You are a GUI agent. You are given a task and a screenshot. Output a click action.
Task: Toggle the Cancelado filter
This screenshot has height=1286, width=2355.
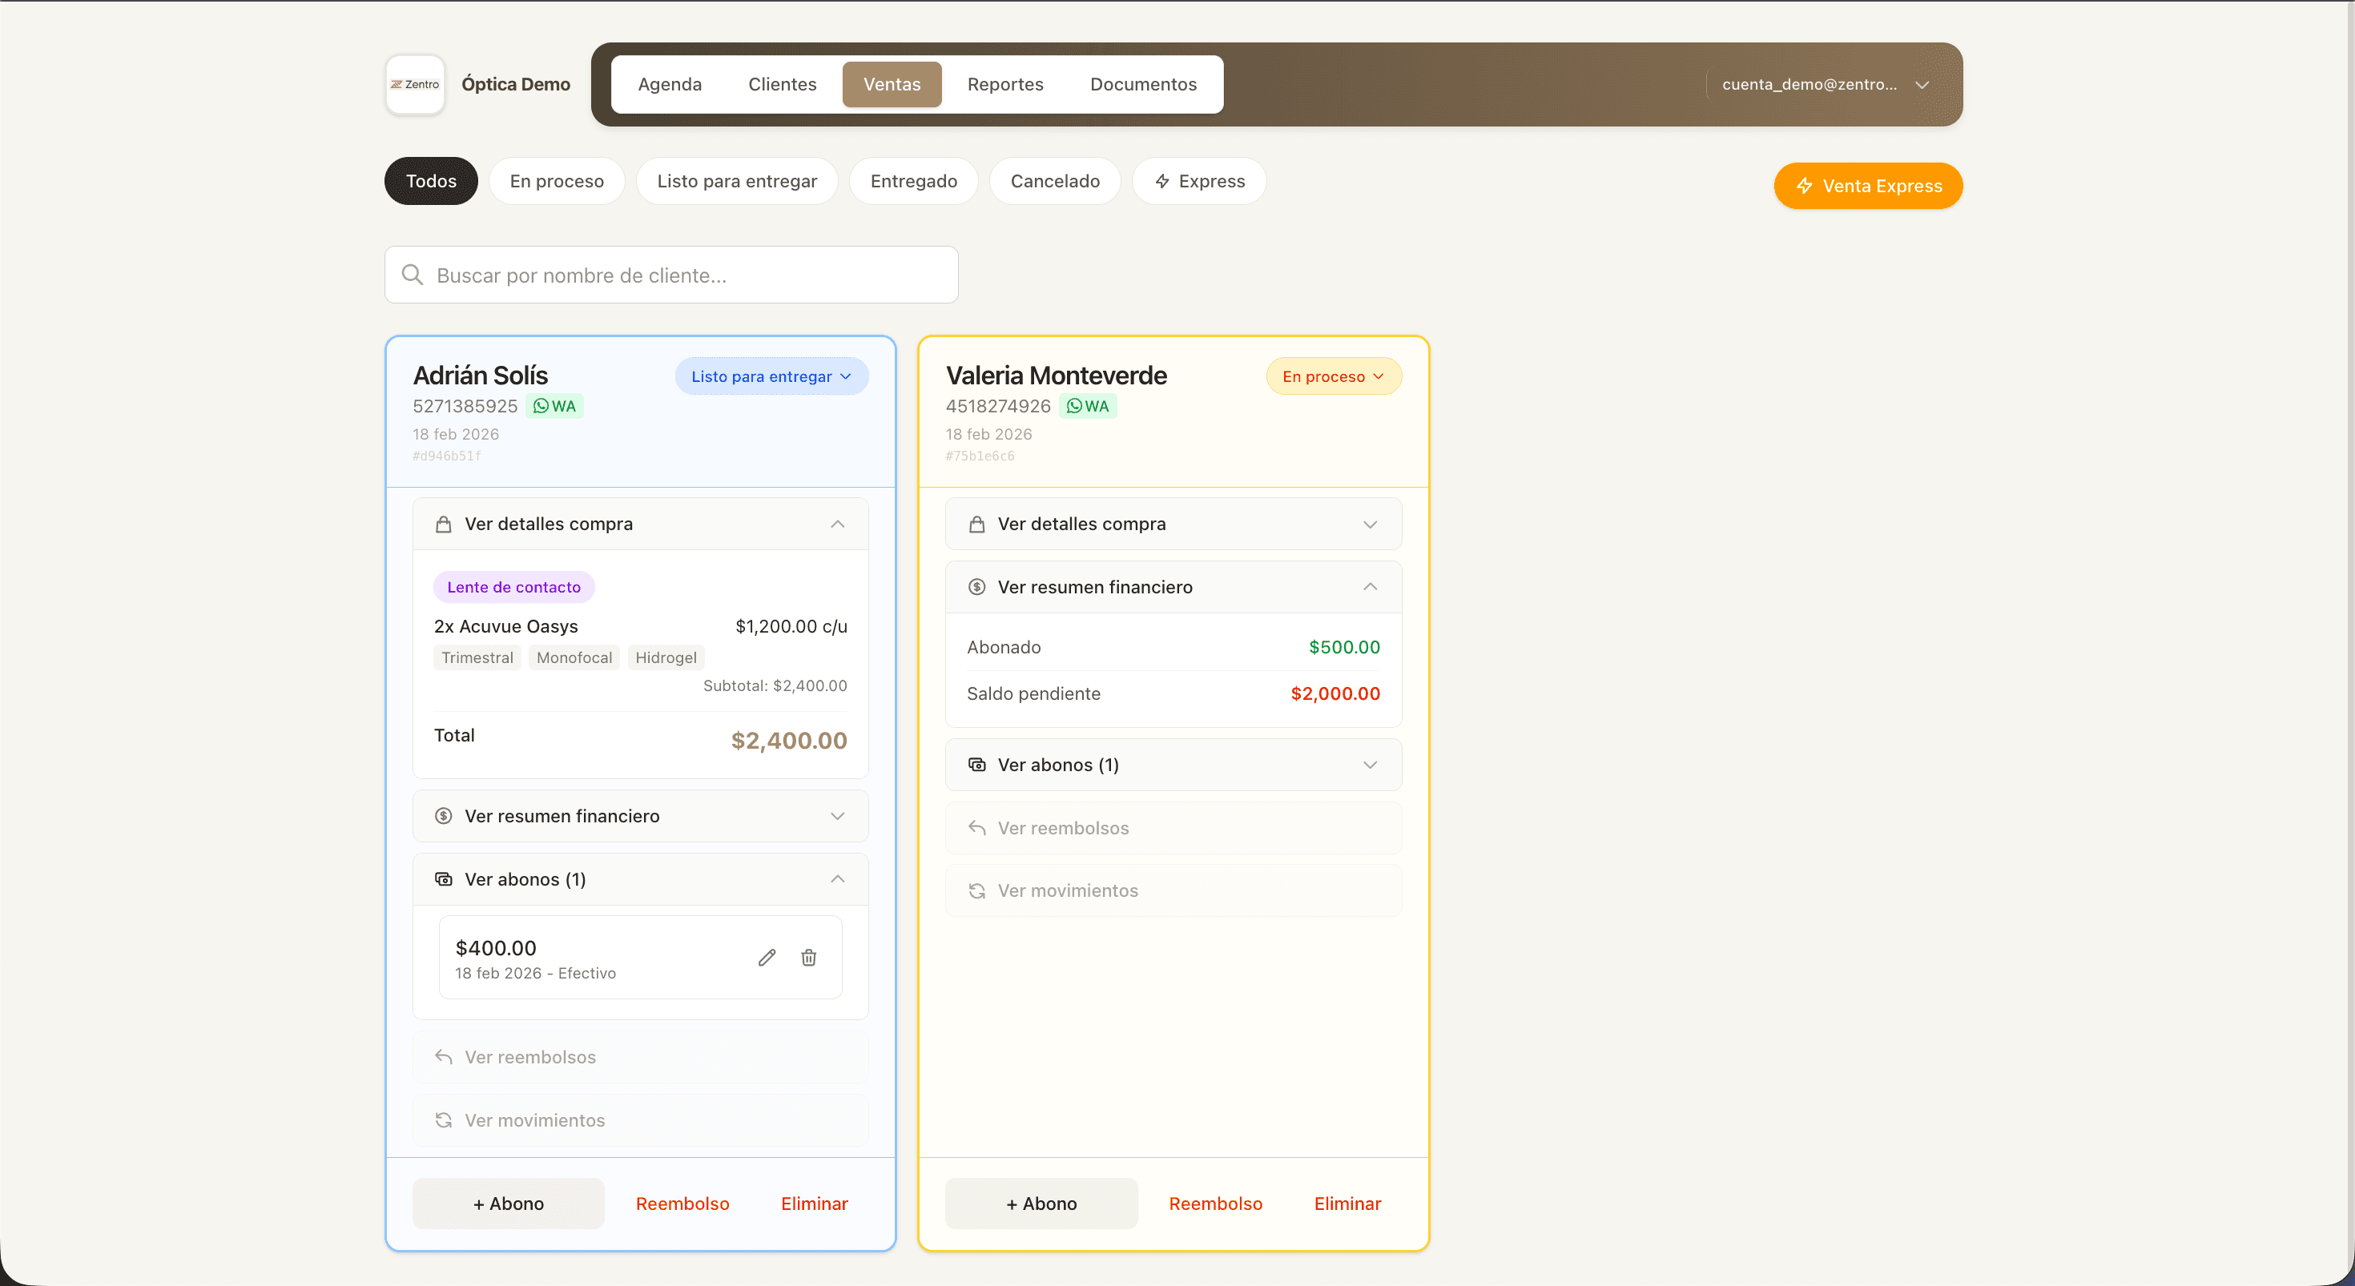tap(1055, 181)
